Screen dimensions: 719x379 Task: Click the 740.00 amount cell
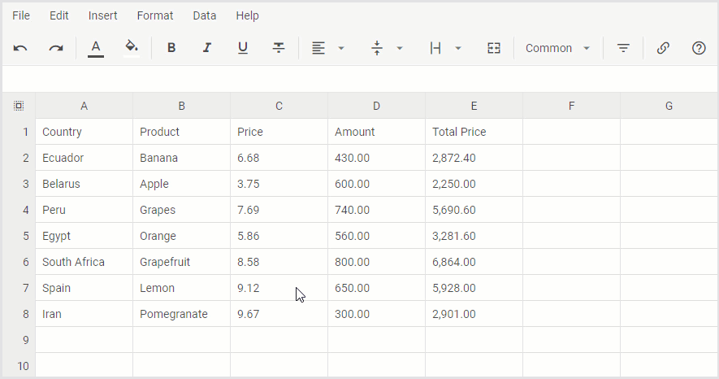(x=376, y=210)
